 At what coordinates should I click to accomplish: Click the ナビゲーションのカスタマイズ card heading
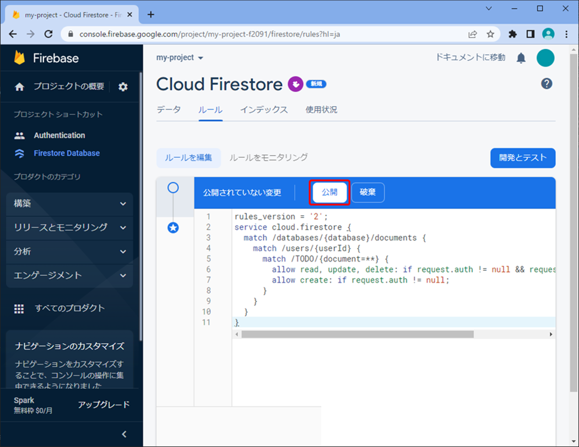pos(70,346)
